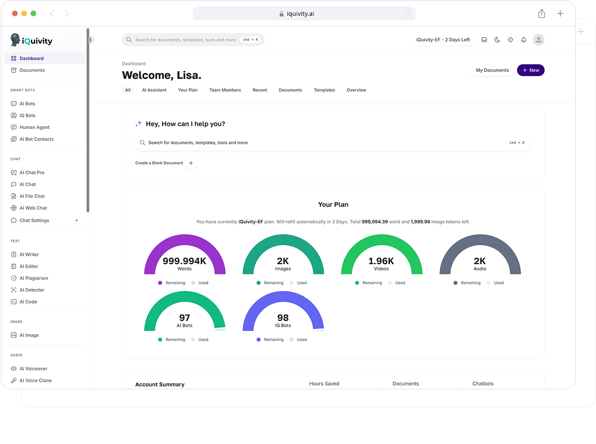
Task: Open the inbox icon in the header
Action: (x=484, y=40)
